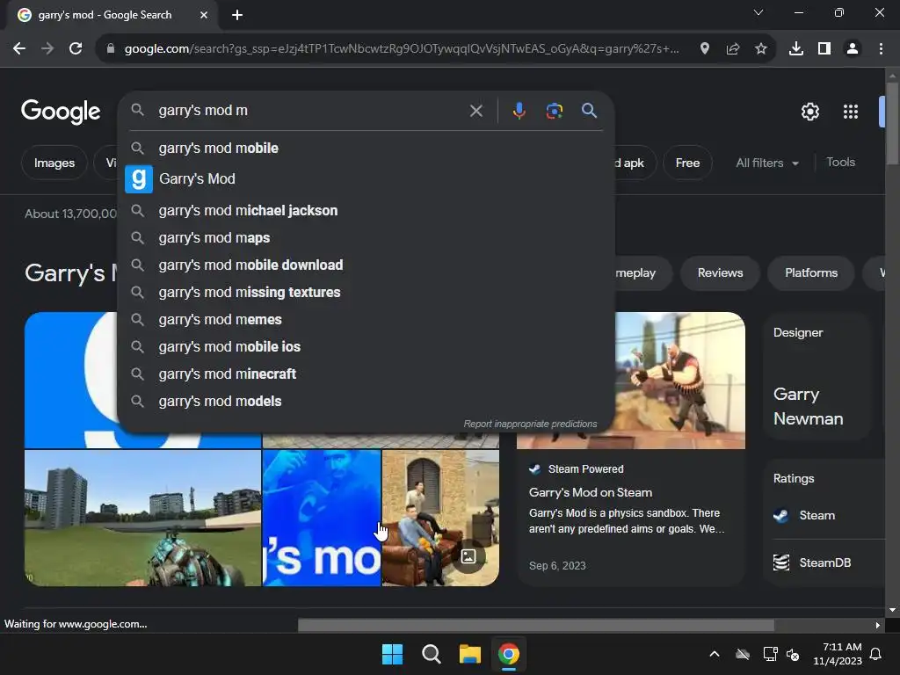900x675 pixels.
Task: Click the muted volume tray icon
Action: click(x=794, y=654)
